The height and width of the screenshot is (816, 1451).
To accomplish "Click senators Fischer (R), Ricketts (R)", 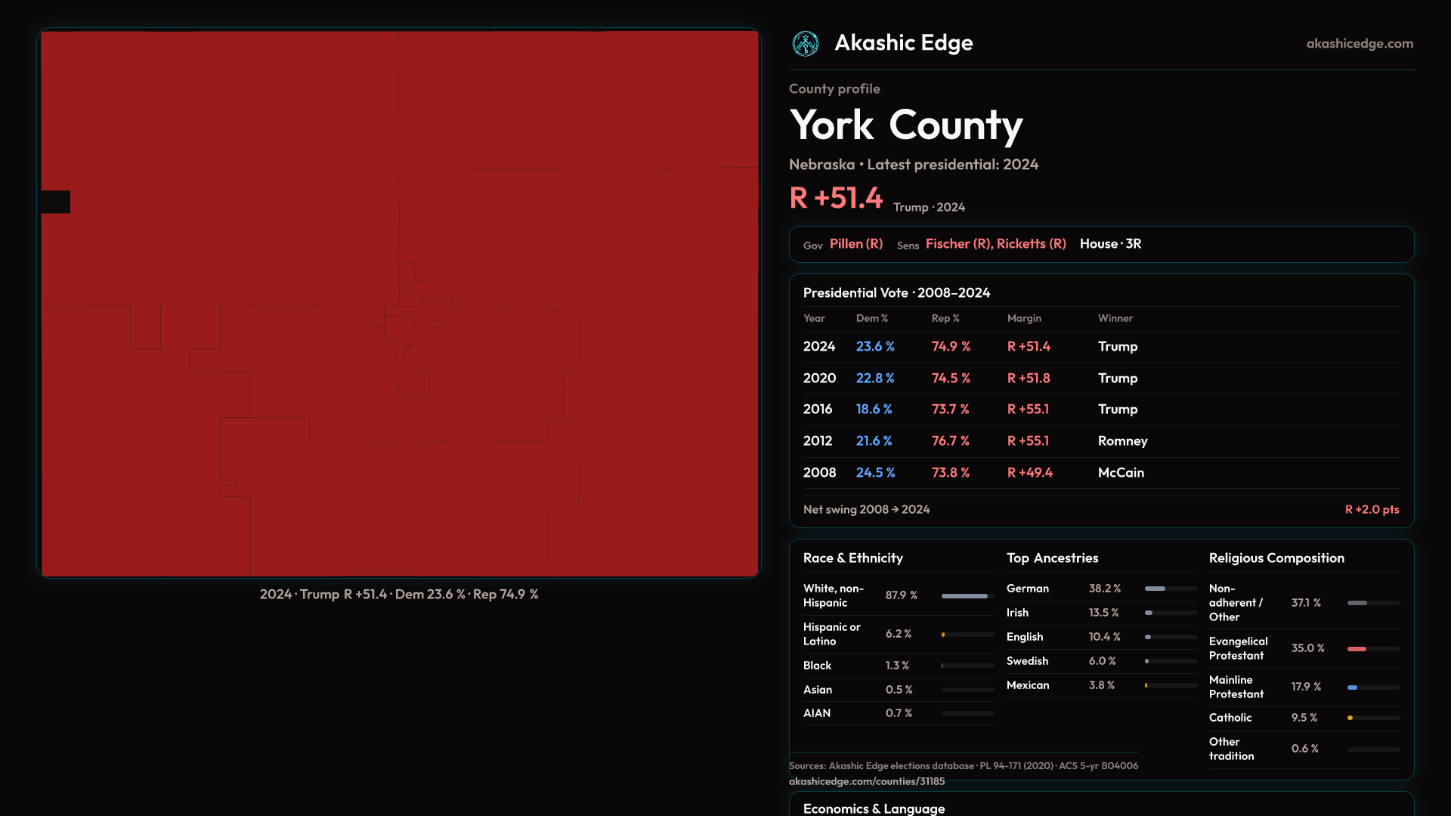I will [995, 244].
